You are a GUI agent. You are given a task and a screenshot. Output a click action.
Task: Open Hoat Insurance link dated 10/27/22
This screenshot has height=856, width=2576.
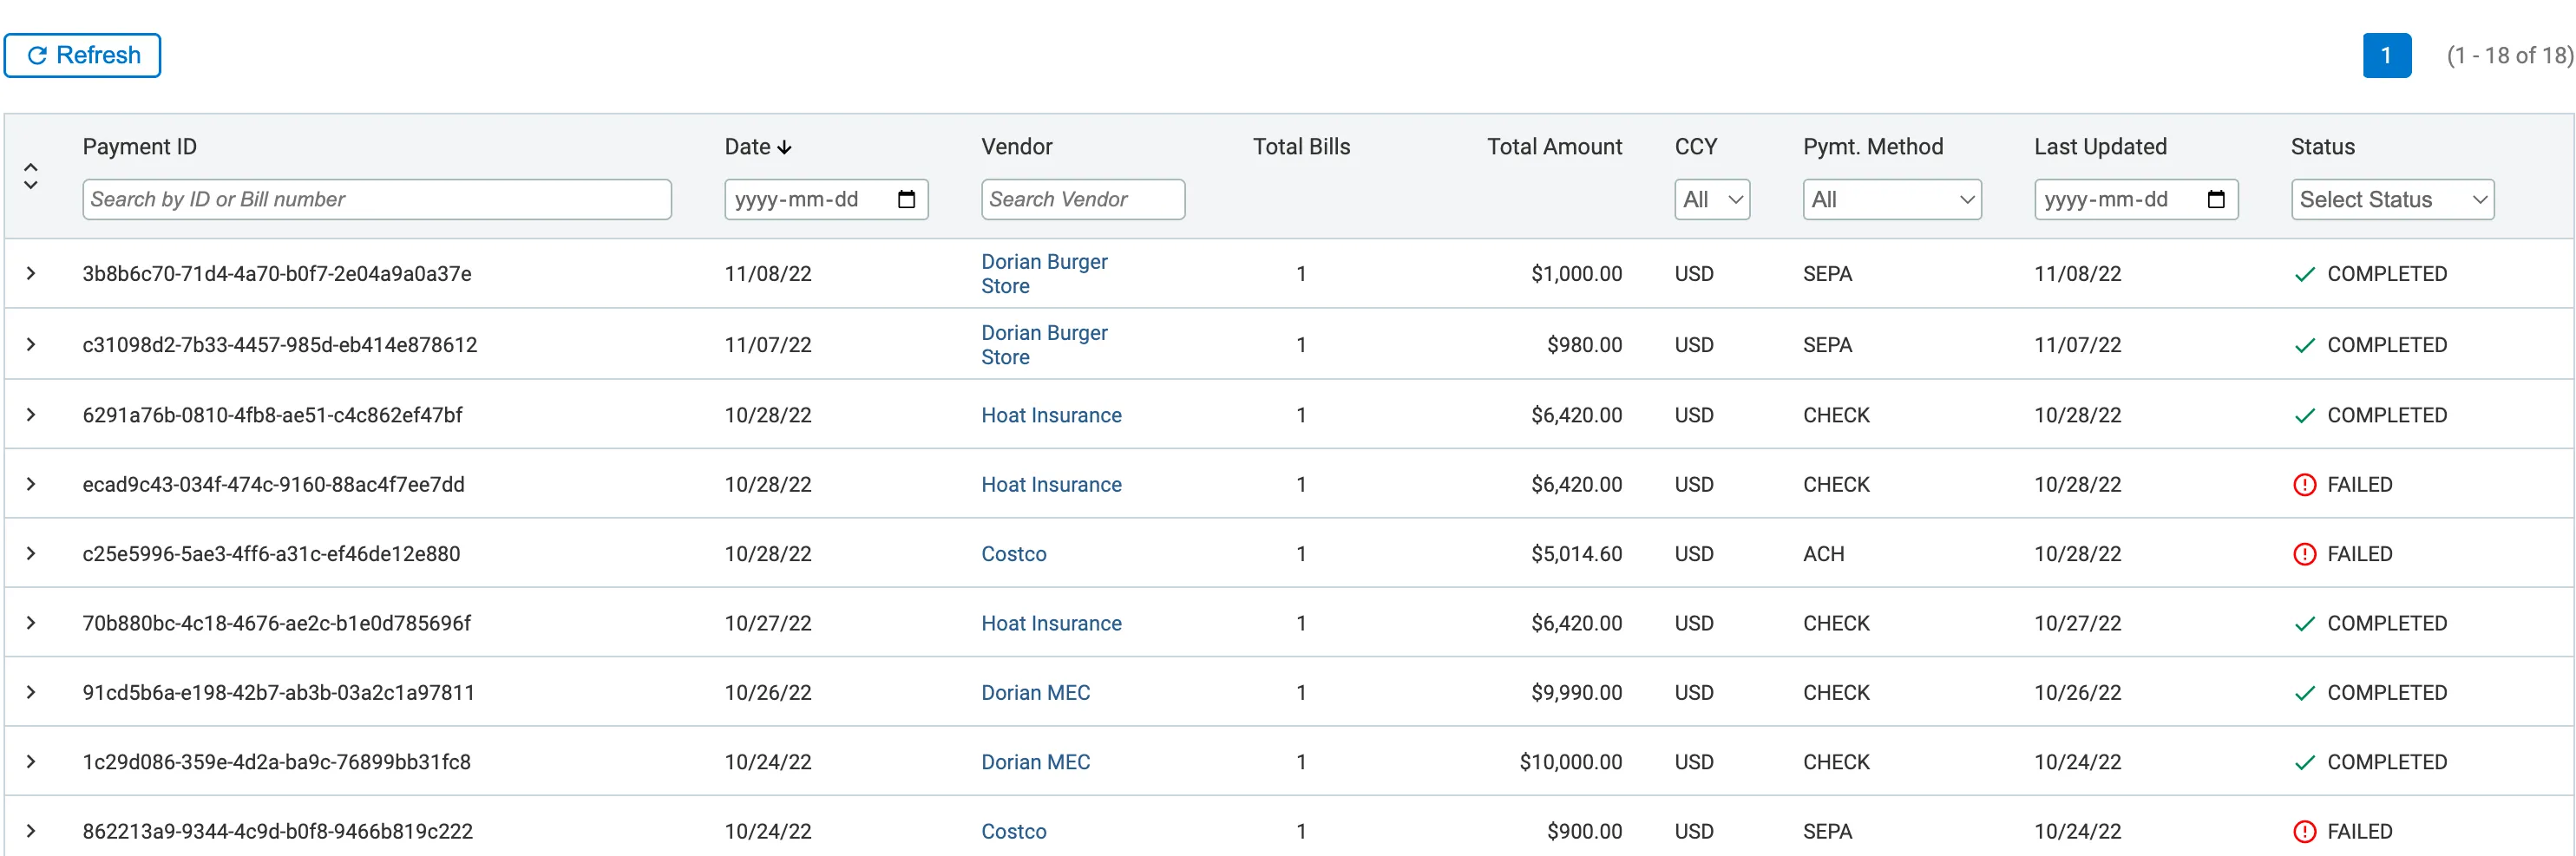coord(1051,622)
